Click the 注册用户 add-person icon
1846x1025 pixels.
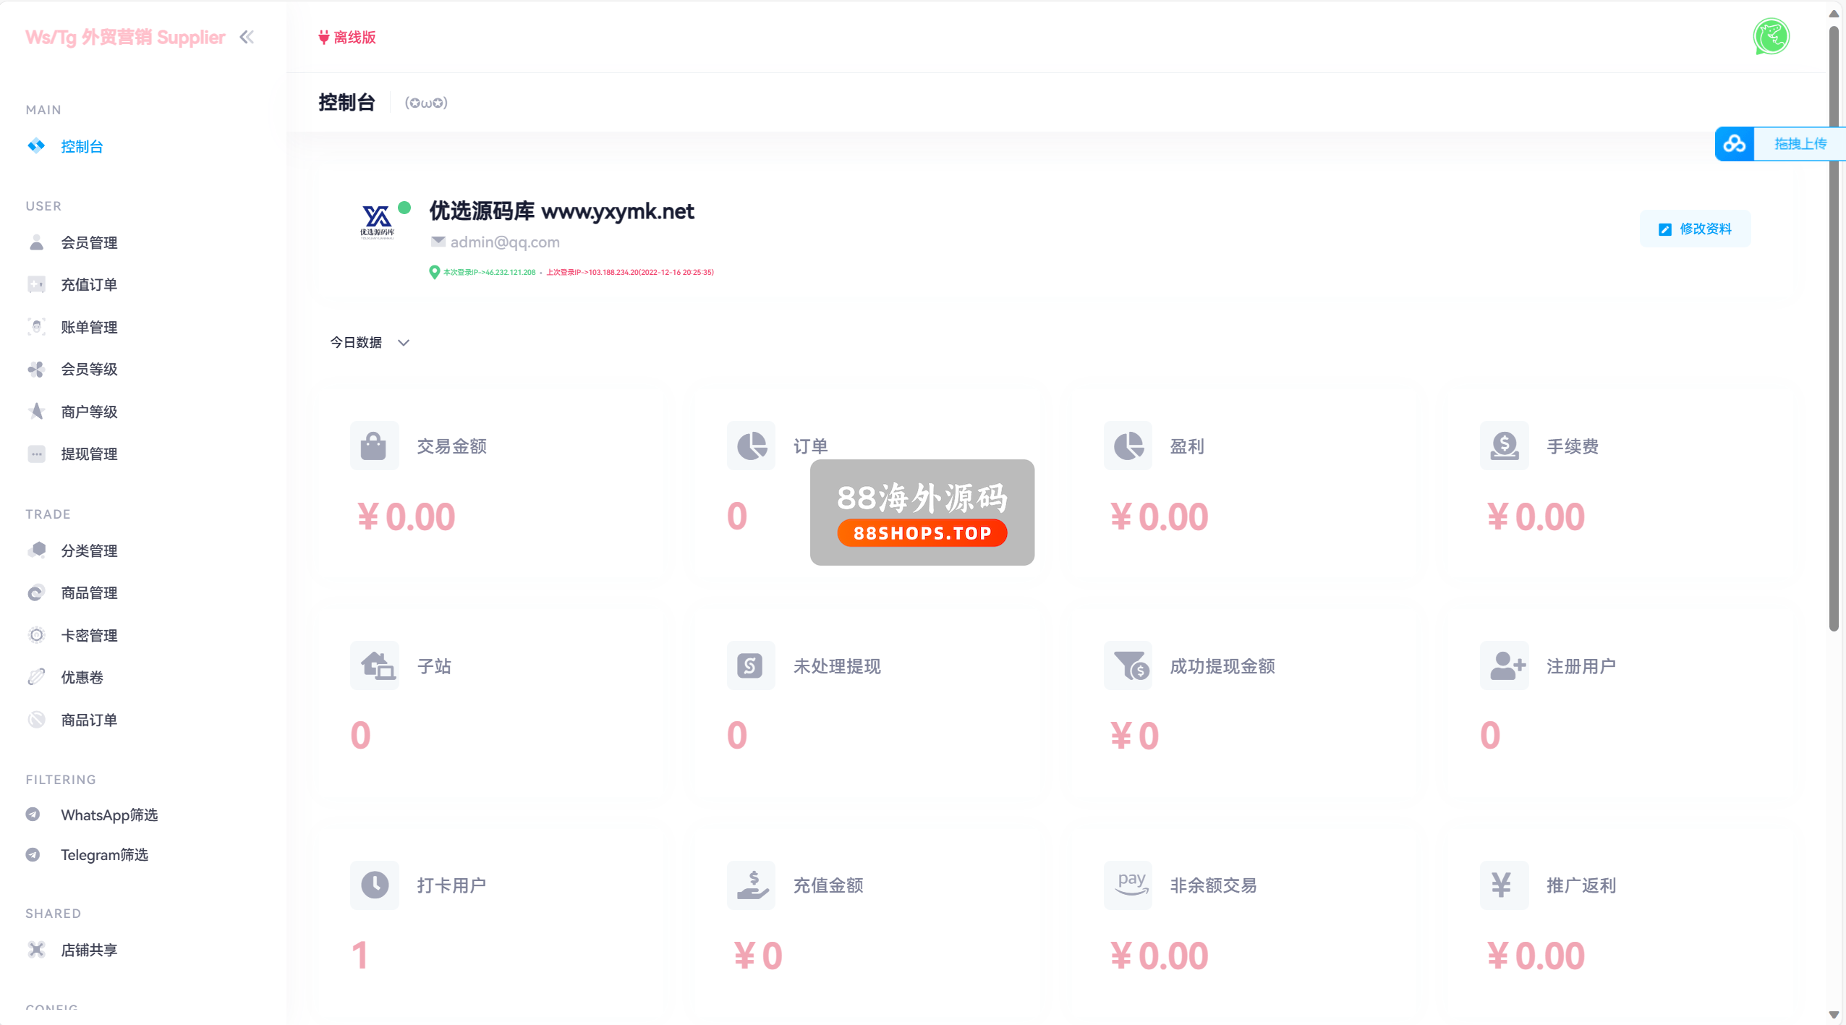click(1504, 665)
